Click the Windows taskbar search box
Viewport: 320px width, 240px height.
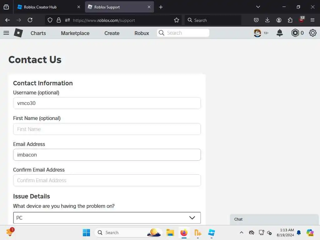coord(128,232)
